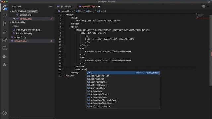Open Explorer panel more actions menu
This screenshot has width=212, height=119.
click(x=51, y=6)
